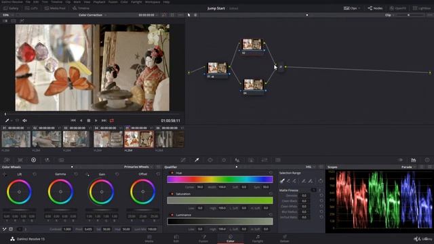Open the Playback menu

click(99, 1)
